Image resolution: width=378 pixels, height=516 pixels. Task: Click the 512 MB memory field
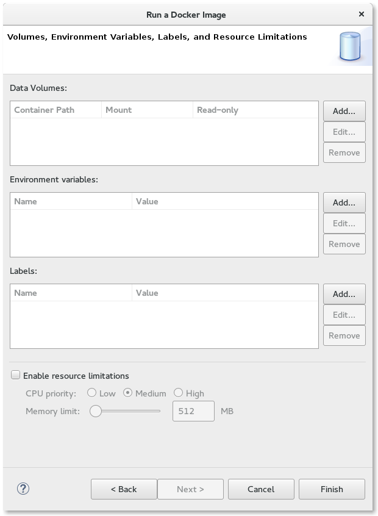pyautogui.click(x=193, y=411)
